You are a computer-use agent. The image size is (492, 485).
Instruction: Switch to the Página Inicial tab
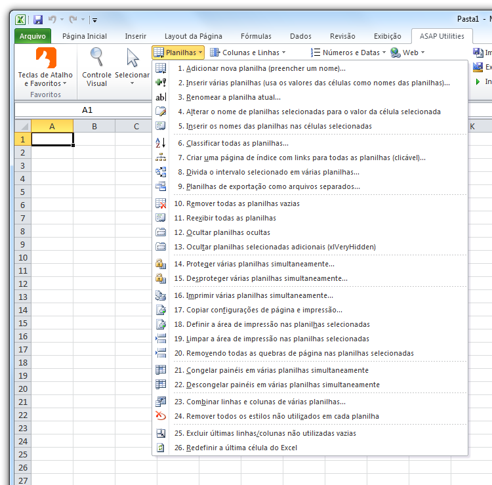(x=85, y=36)
